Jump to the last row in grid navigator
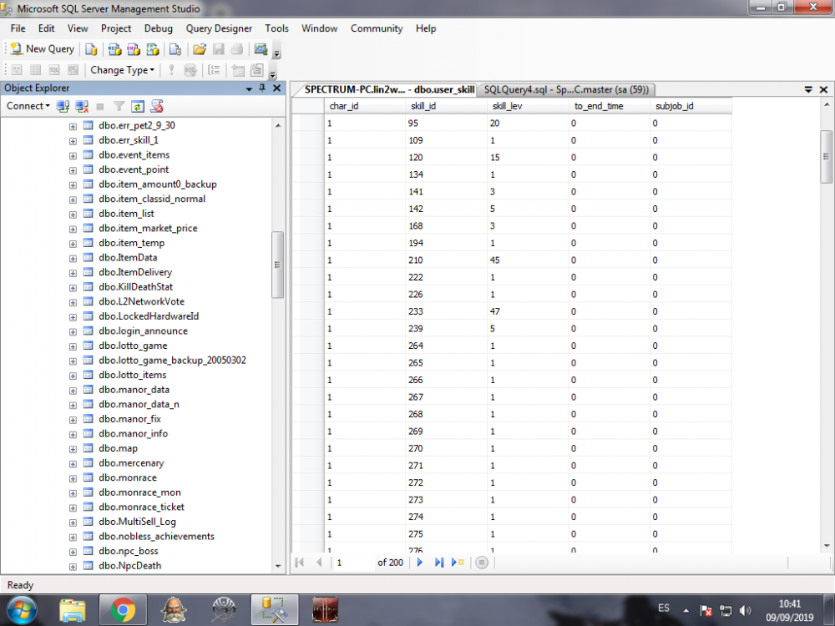 (x=439, y=563)
